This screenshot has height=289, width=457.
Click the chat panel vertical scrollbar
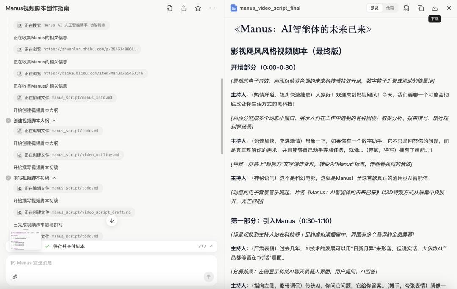[x=222, y=116]
